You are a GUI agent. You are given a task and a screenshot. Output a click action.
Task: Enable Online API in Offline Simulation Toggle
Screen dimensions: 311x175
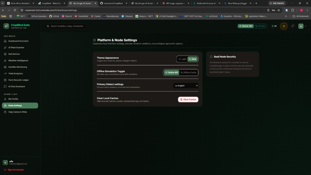[172, 72]
